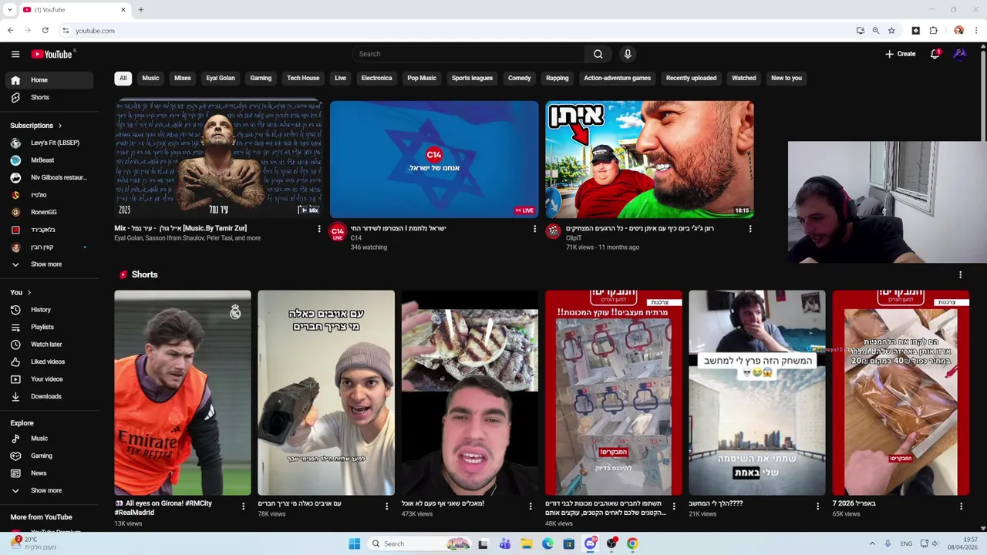
Task: Select the Recently uploaded chip
Action: (691, 78)
